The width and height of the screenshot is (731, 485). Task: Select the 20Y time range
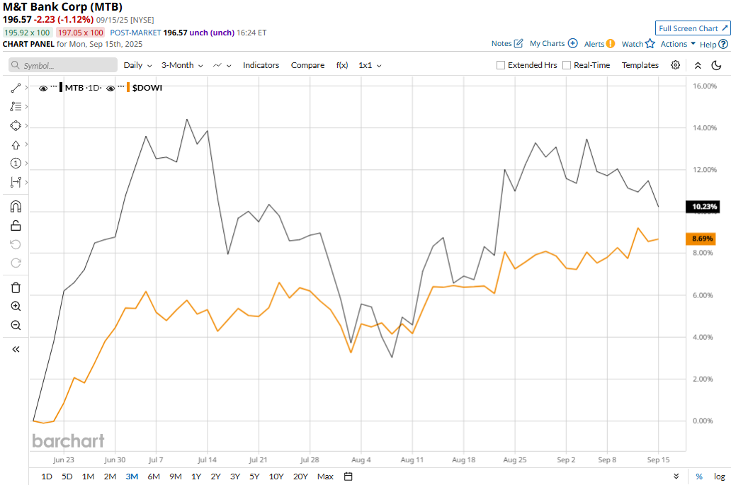click(x=300, y=476)
